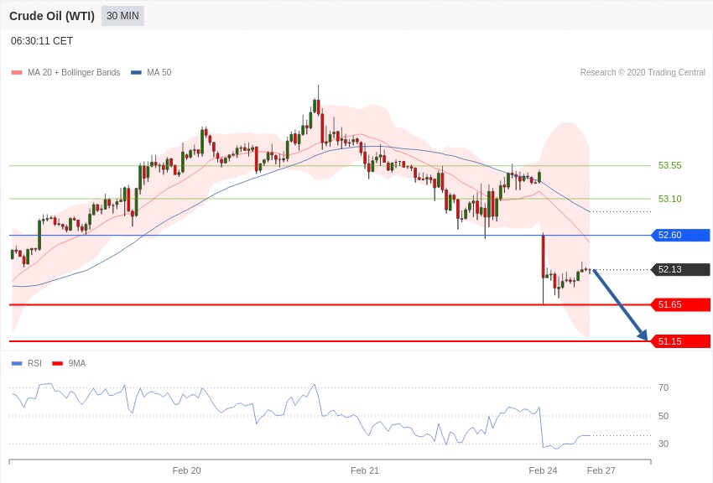Click the Crude Oil (WTI) title

tap(52, 16)
